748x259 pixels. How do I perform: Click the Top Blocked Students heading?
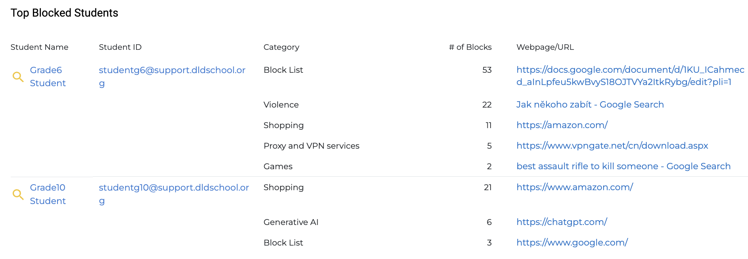coord(64,13)
